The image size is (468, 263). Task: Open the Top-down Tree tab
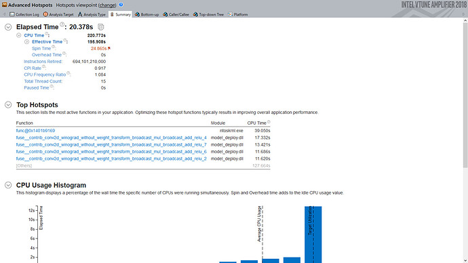[208, 14]
